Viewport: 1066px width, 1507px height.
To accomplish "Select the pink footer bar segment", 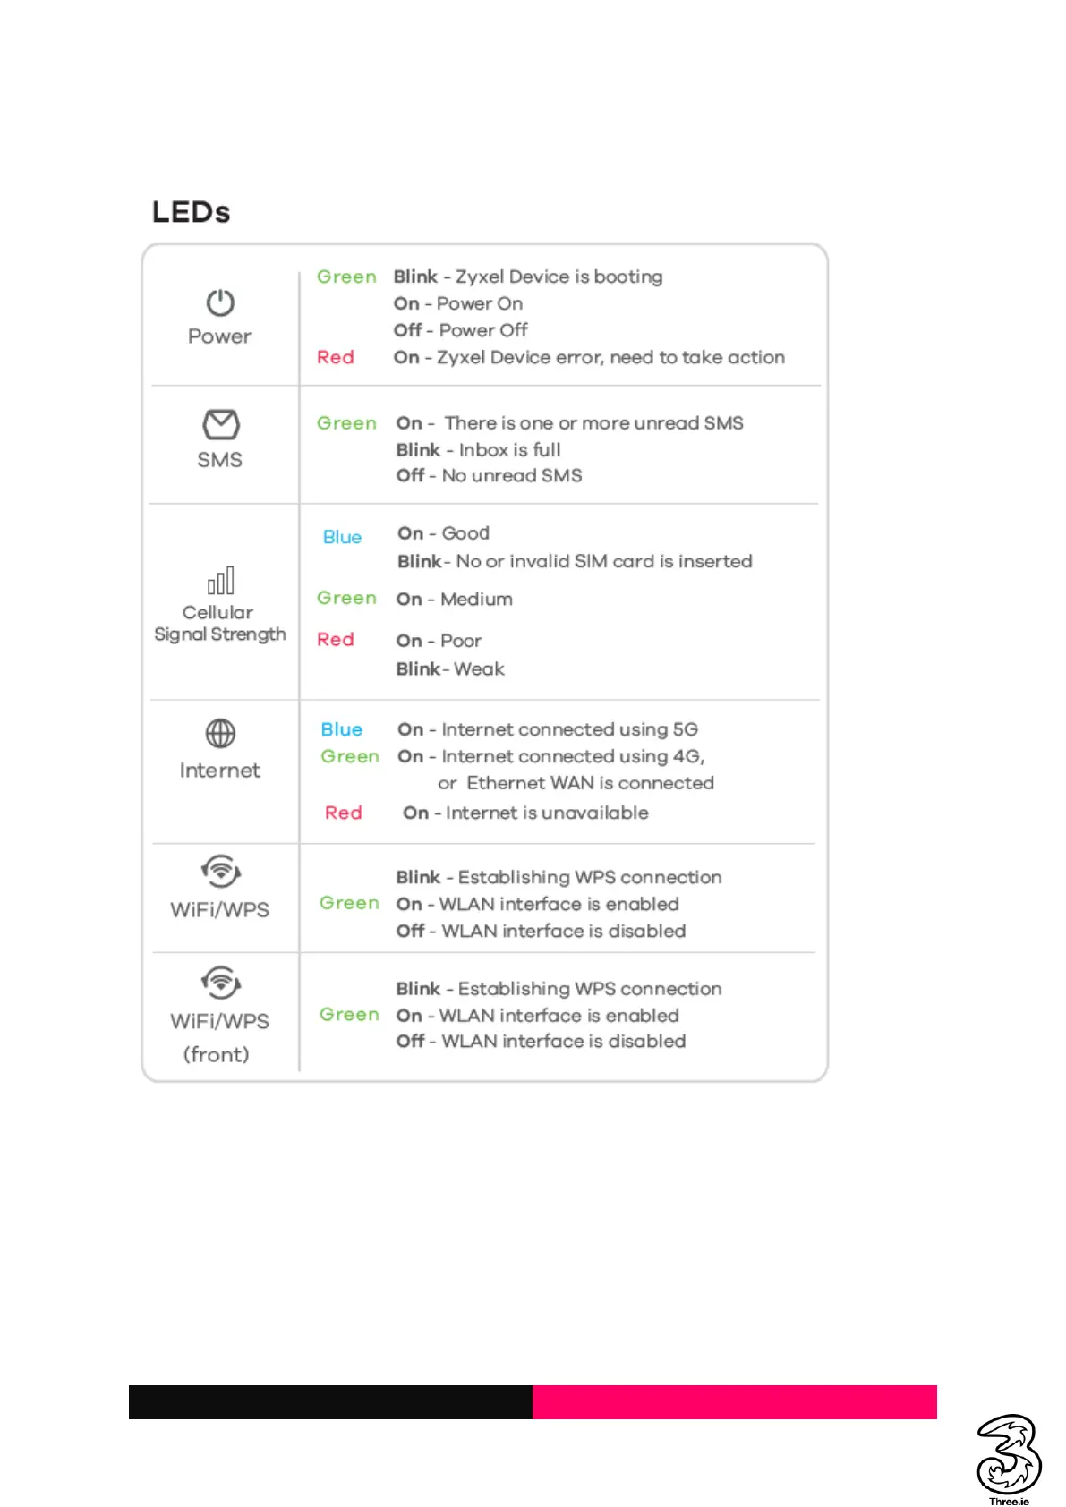I will tap(734, 1401).
